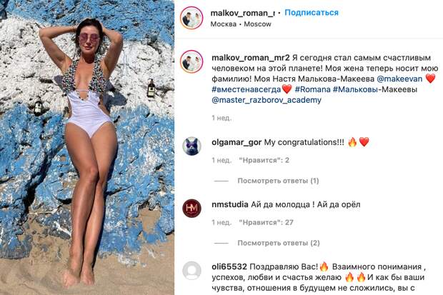The height and width of the screenshot is (295, 443).
Task: Open nmstudia username link
Action: [230, 204]
